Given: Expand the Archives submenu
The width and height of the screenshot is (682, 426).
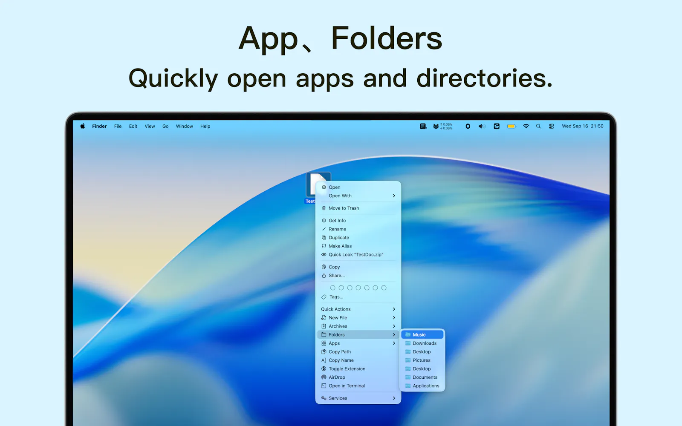Looking at the screenshot, I should (358, 326).
